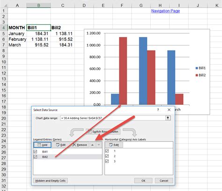Remove the selected series
This screenshot has height=191, width=222.
click(x=80, y=145)
